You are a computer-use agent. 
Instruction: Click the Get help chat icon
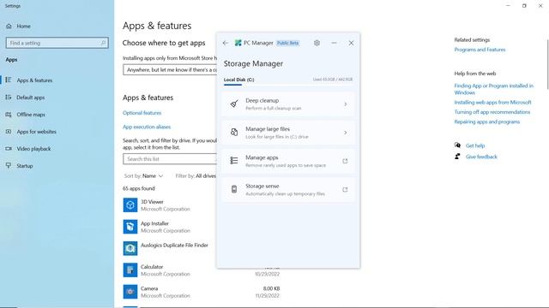[457, 145]
